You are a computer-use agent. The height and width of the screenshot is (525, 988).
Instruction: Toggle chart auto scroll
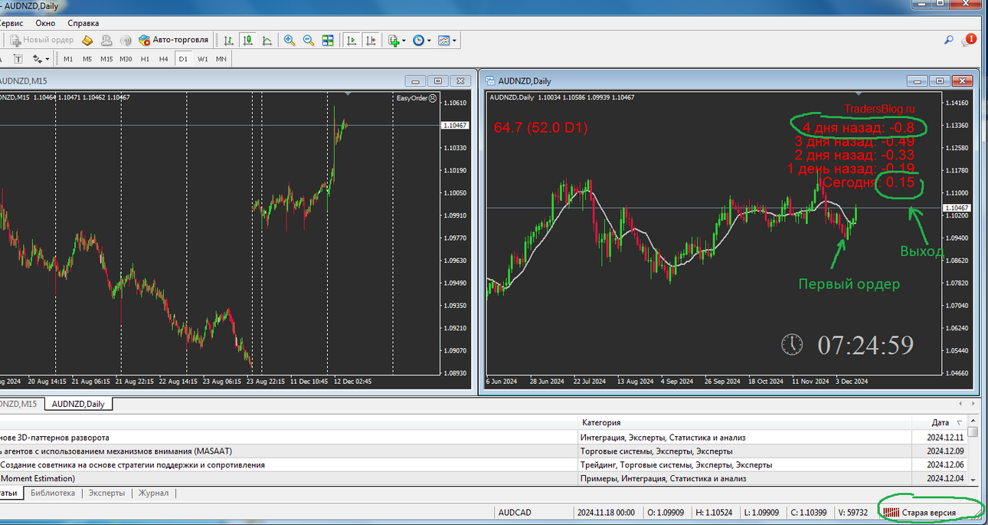352,40
